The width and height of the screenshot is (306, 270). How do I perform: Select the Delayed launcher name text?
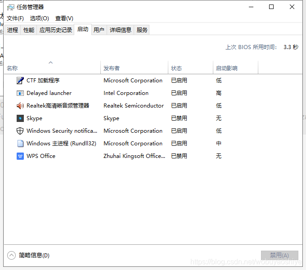(x=49, y=93)
